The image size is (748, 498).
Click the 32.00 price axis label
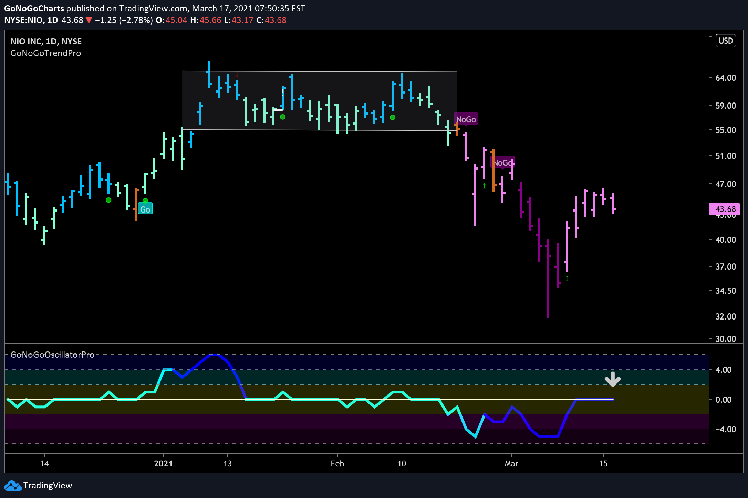click(726, 317)
